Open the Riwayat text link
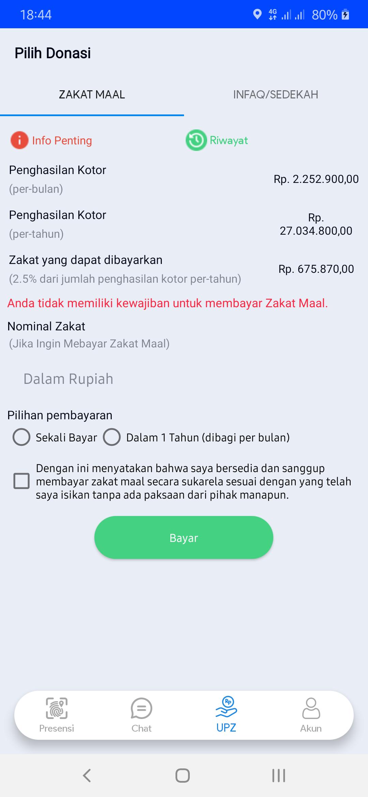Image resolution: width=368 pixels, height=797 pixels. point(229,140)
